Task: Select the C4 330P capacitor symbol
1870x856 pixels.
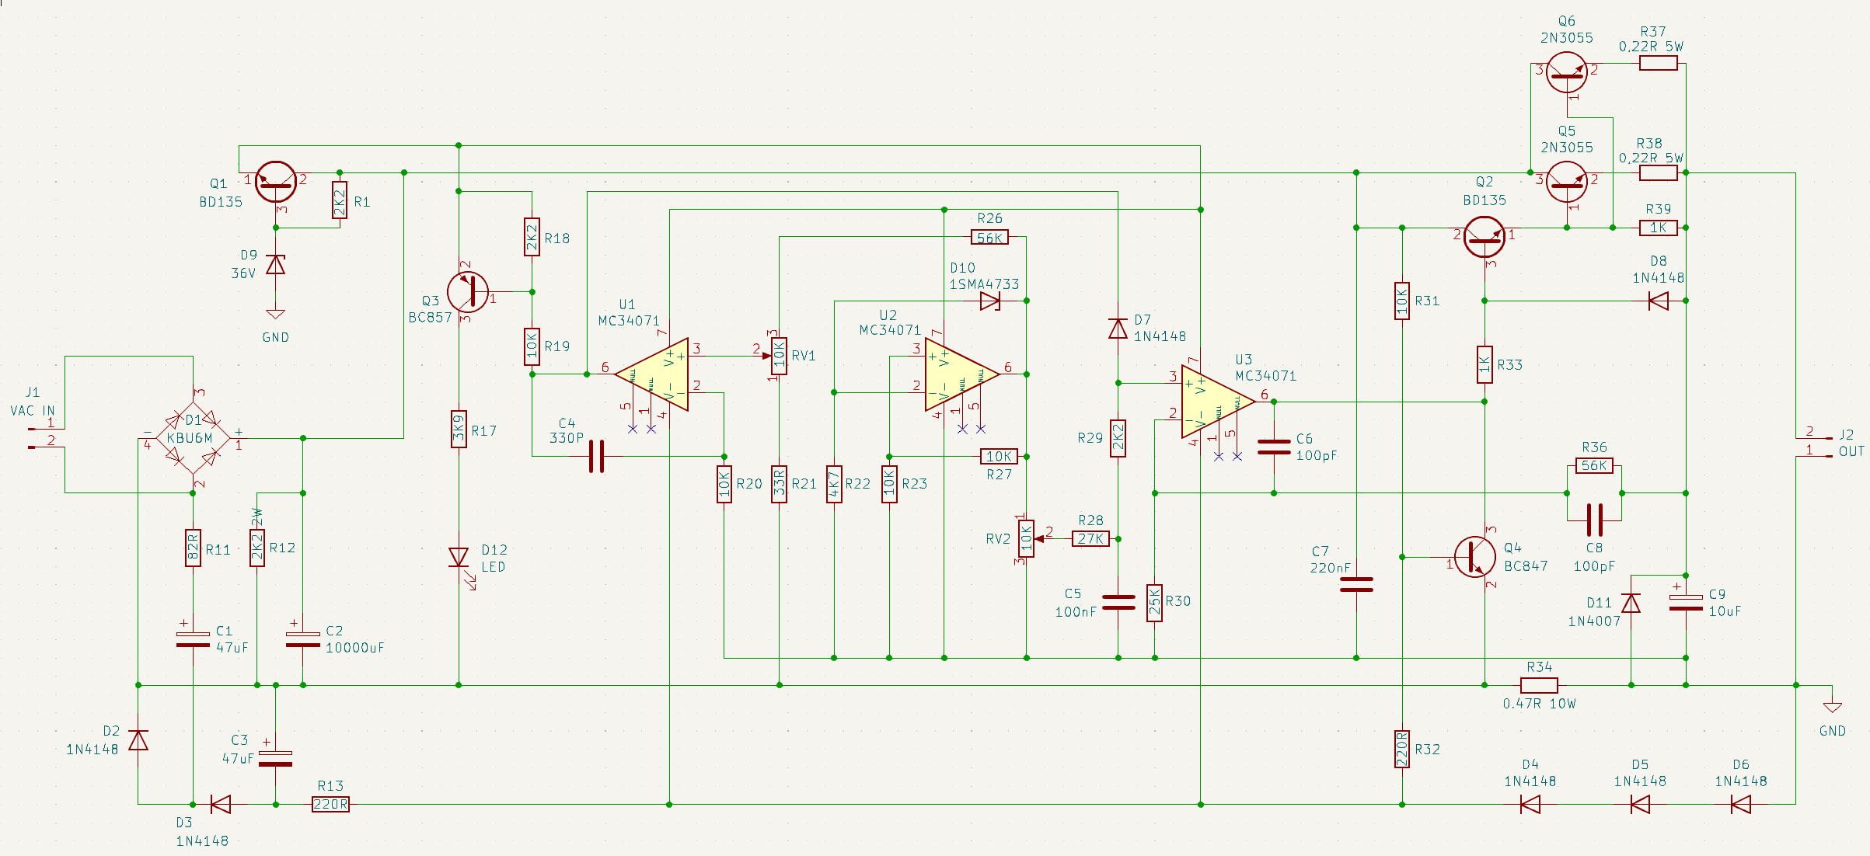Action: coord(596,456)
